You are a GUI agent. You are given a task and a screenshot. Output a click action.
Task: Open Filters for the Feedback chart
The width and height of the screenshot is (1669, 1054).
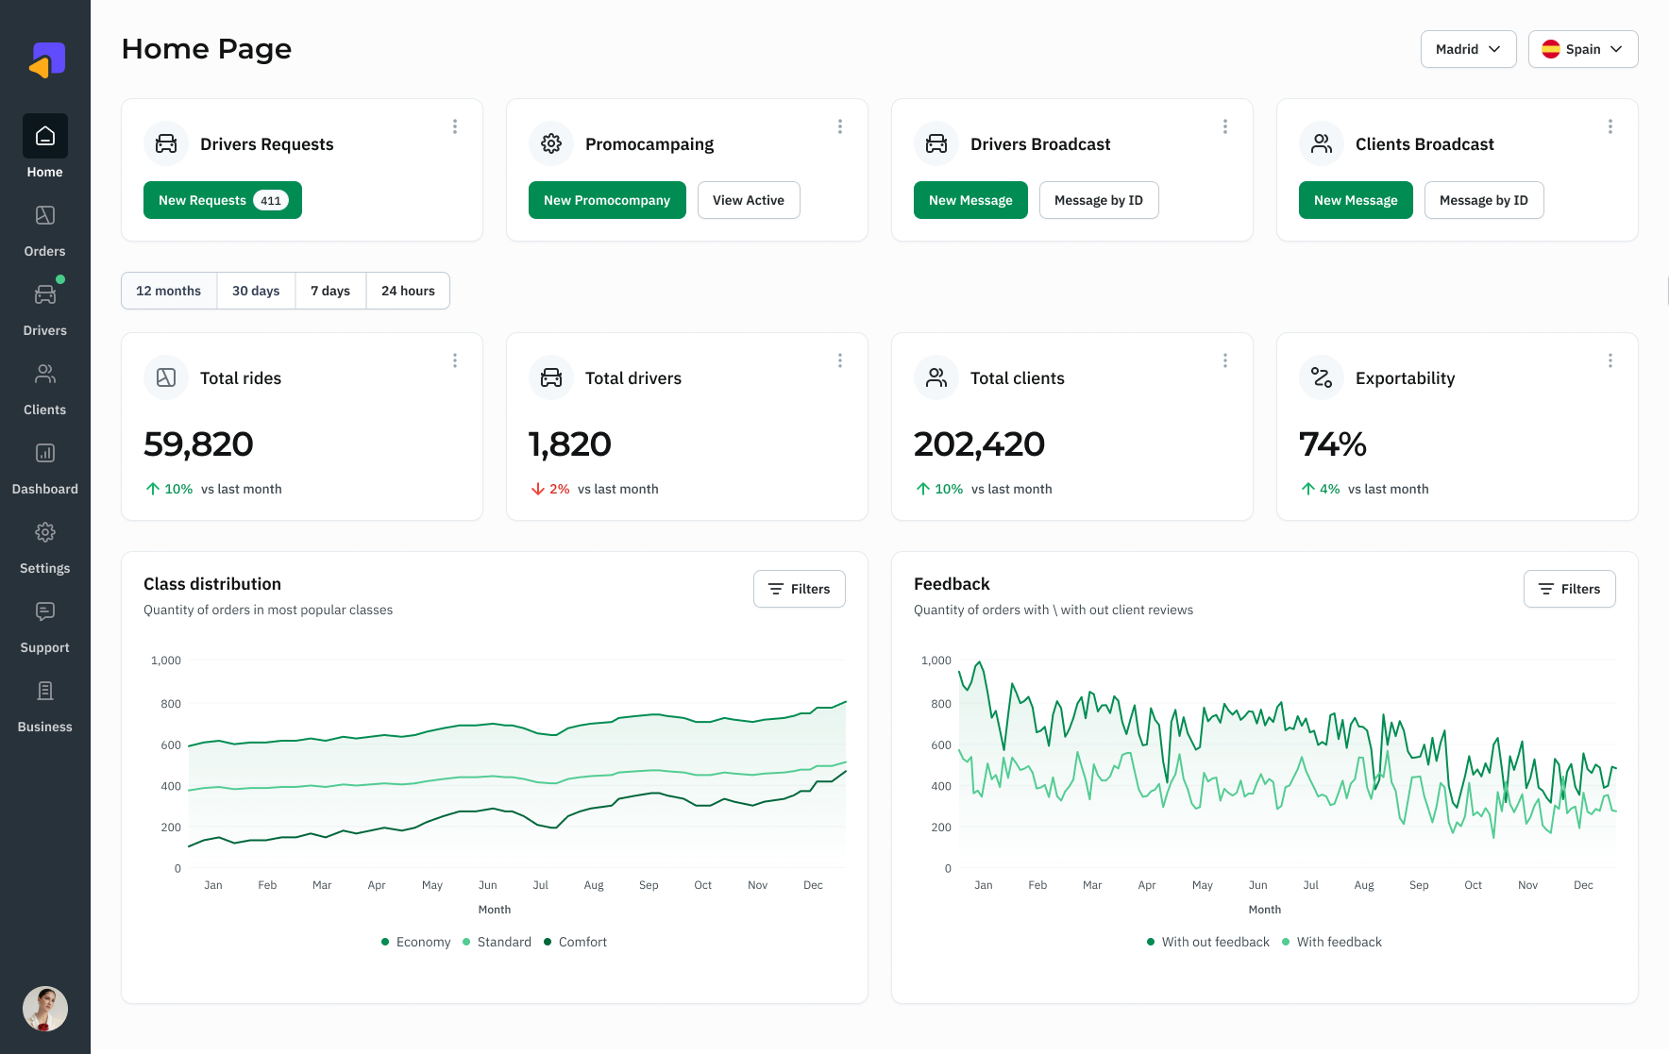pyautogui.click(x=1570, y=589)
